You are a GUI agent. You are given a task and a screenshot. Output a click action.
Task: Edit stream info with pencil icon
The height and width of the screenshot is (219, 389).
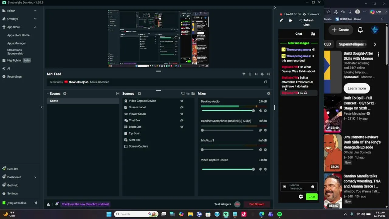[x=281, y=20]
